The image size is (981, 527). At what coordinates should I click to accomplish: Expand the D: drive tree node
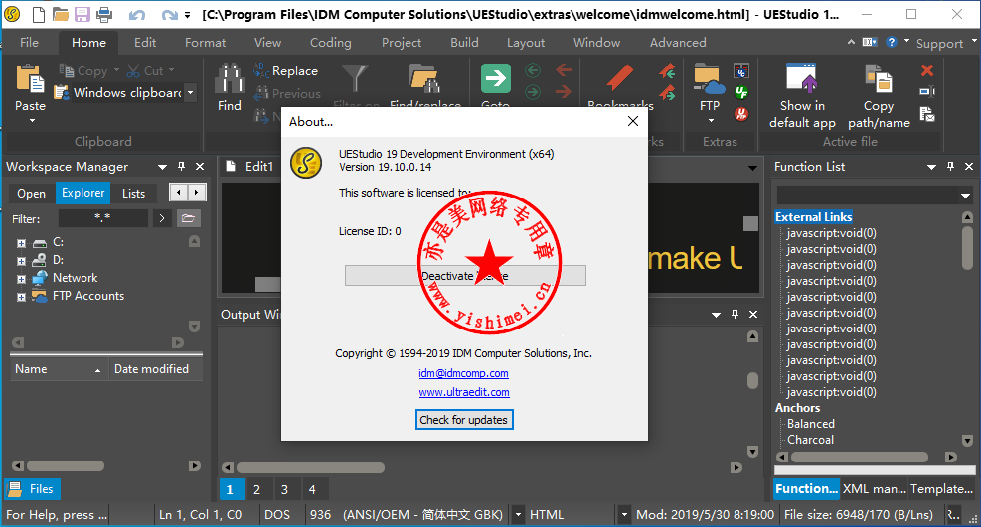(x=21, y=261)
